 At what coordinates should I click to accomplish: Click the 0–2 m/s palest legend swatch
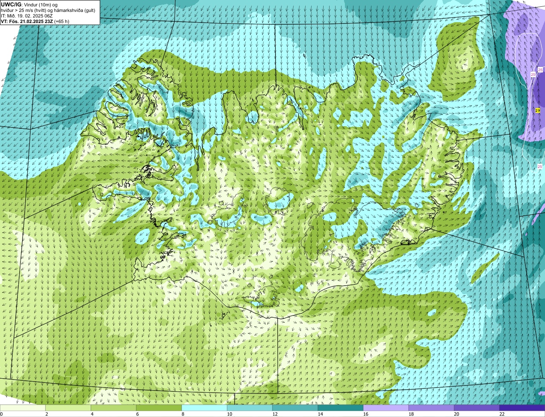[x=23, y=408]
